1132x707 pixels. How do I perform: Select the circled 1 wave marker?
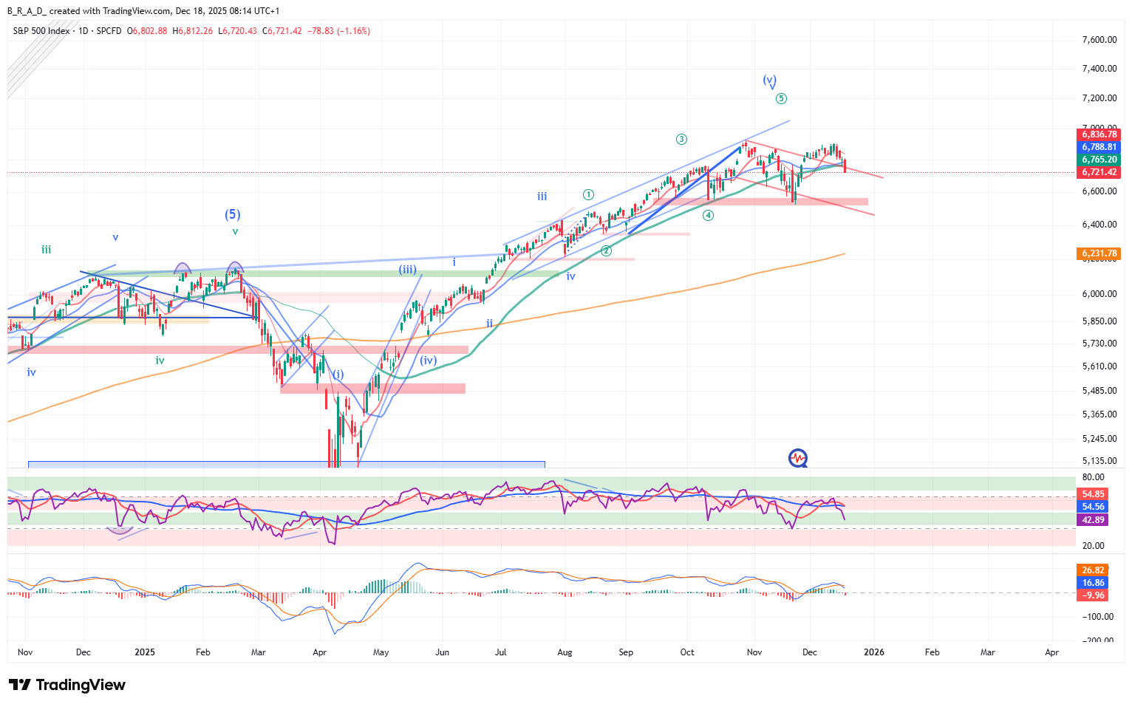tap(588, 195)
